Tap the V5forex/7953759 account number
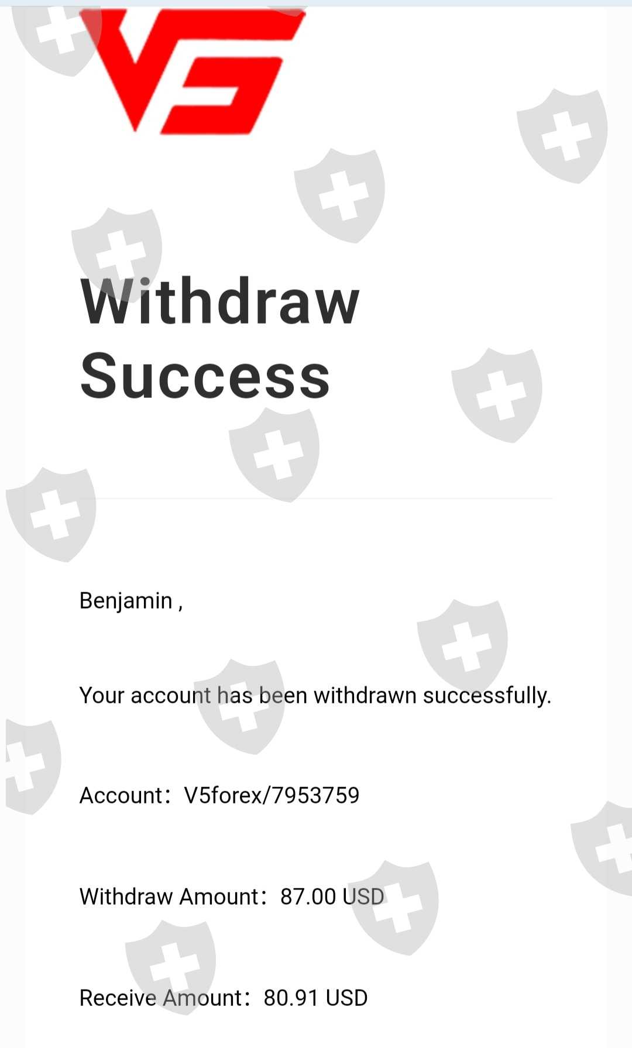632x1048 pixels. [x=272, y=795]
